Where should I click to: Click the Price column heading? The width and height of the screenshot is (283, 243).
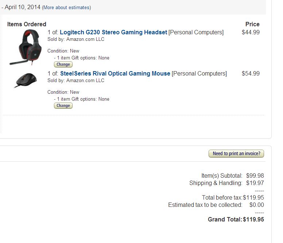coord(252,24)
